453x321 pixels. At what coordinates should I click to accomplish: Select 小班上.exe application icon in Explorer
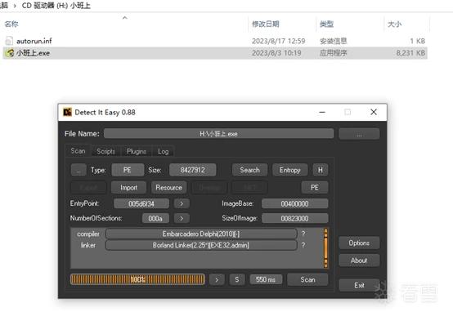[x=10, y=53]
